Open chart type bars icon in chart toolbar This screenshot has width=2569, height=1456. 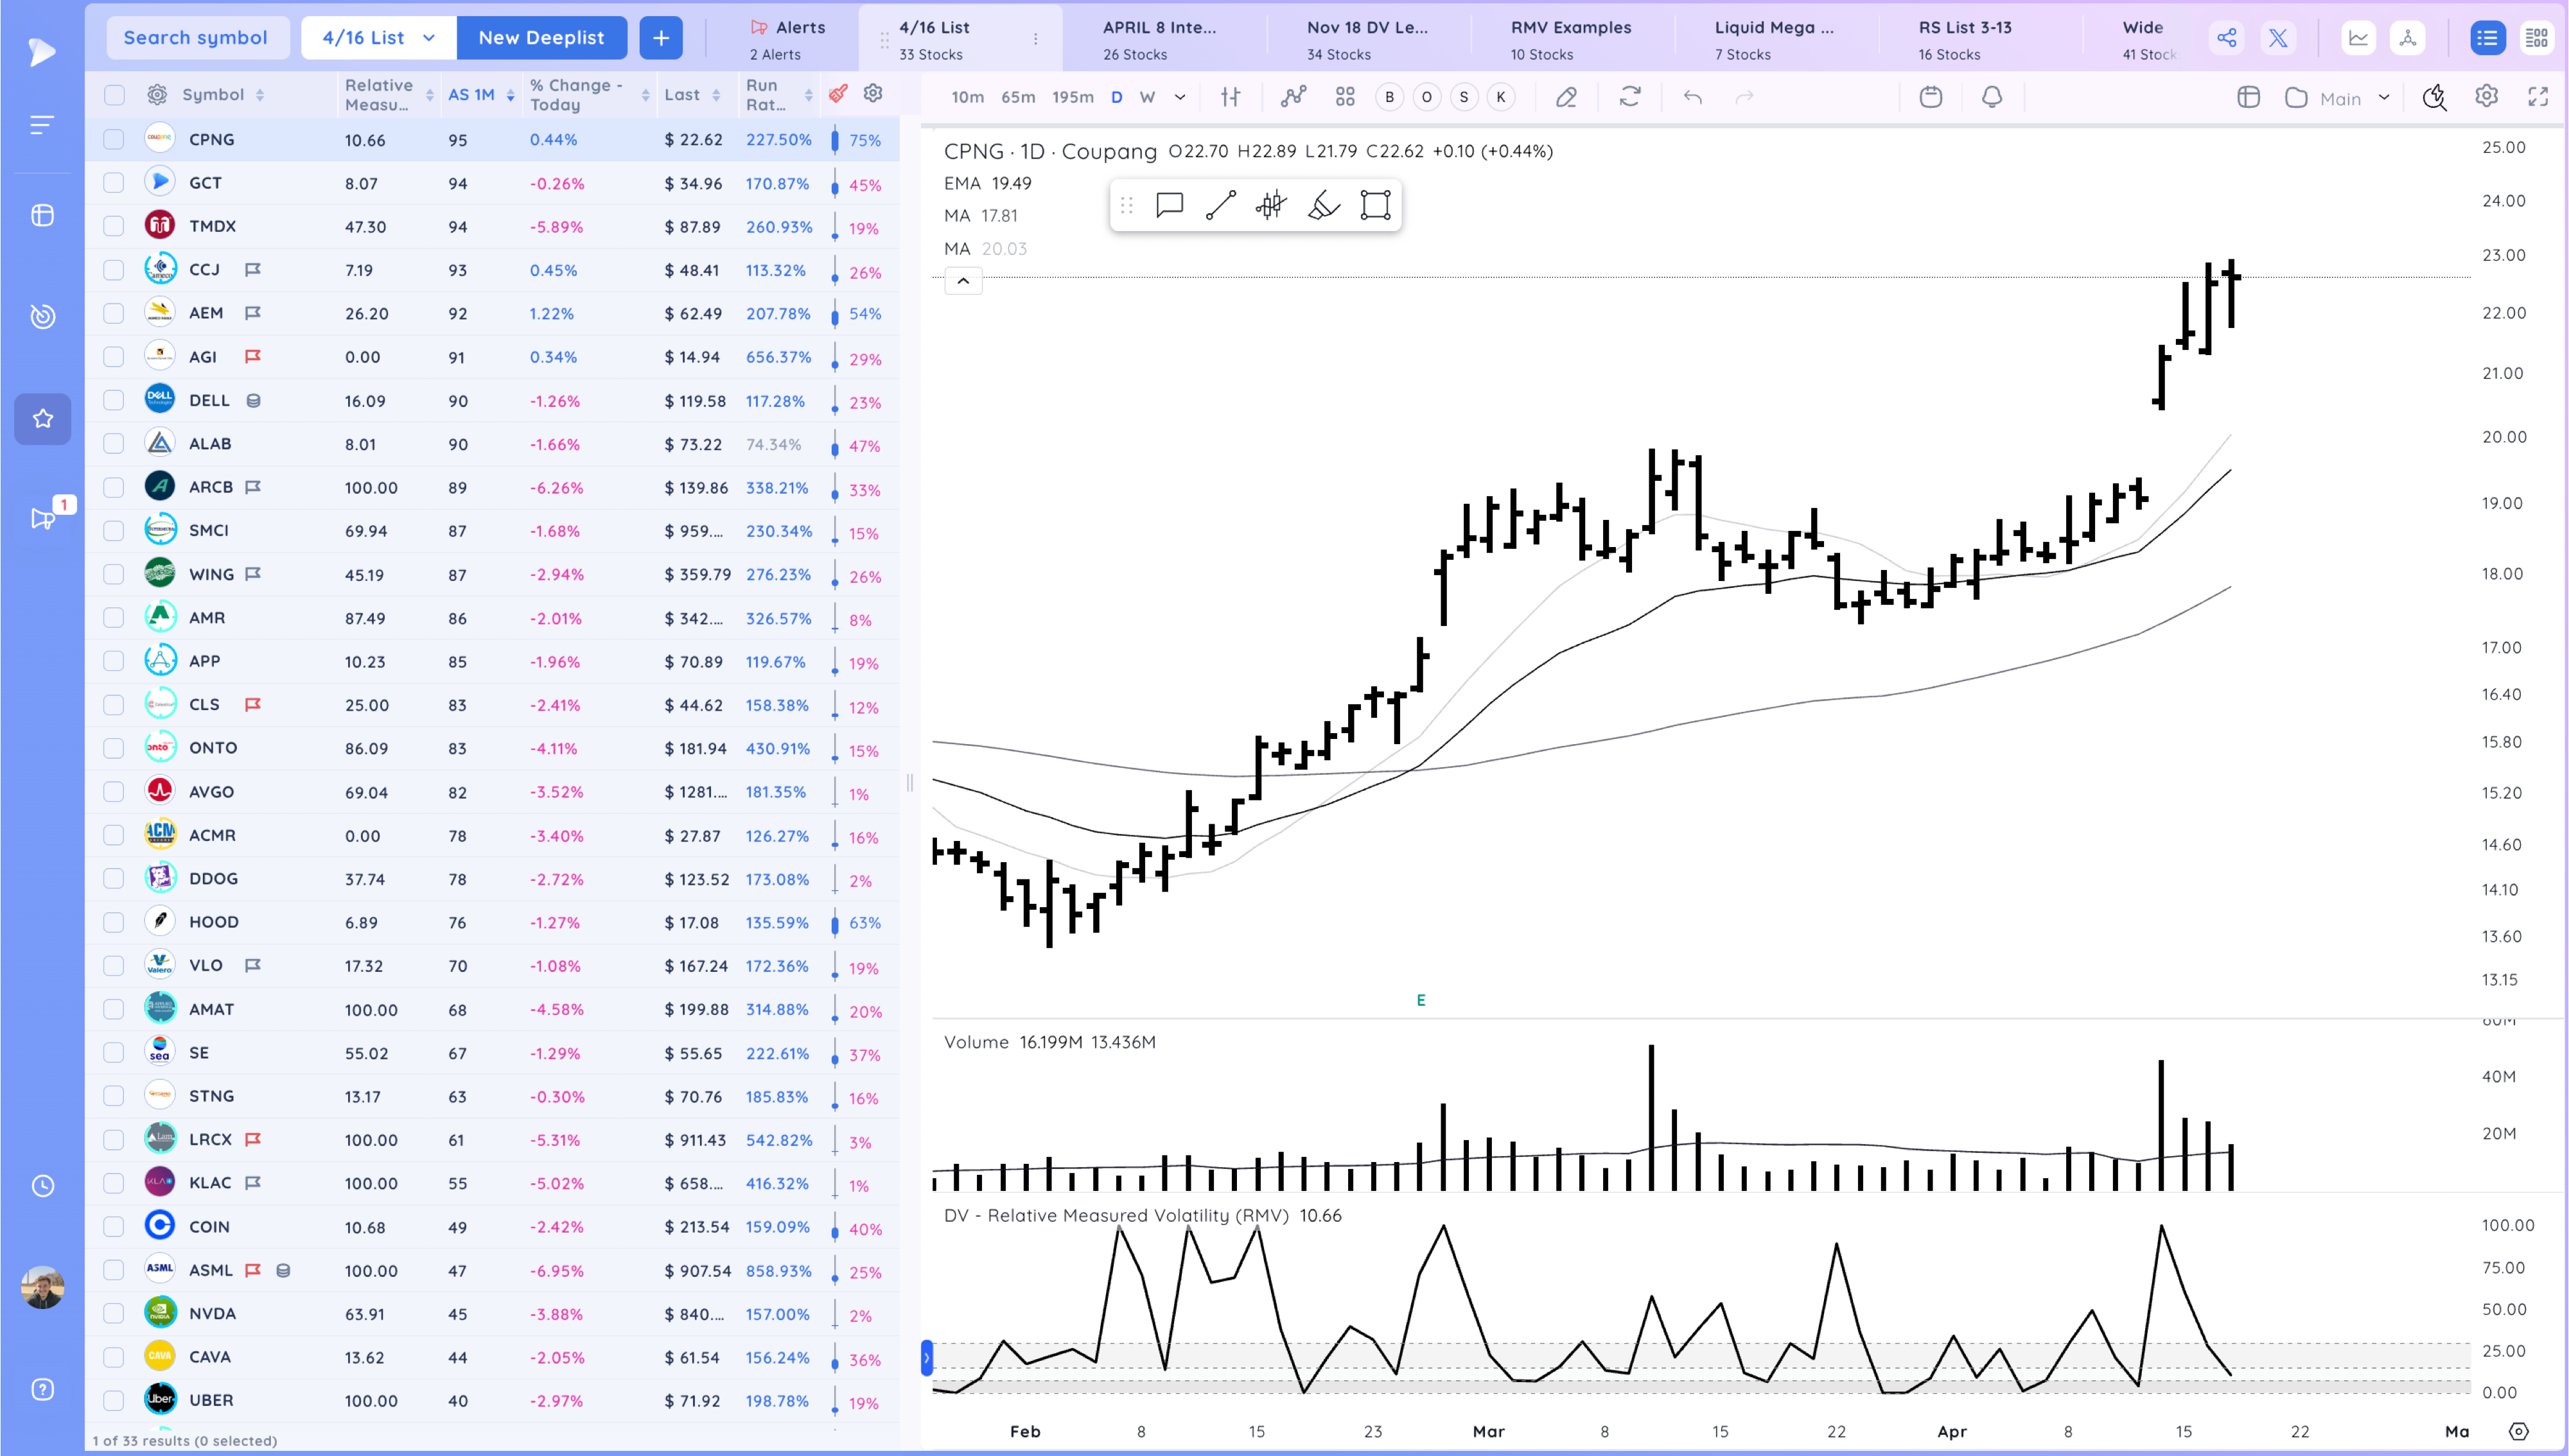tap(1231, 97)
